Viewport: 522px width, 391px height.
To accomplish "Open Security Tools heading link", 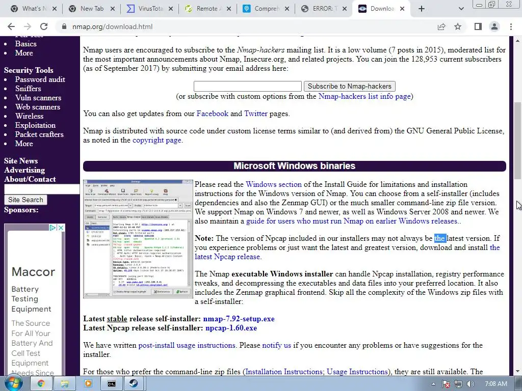I will pos(29,70).
